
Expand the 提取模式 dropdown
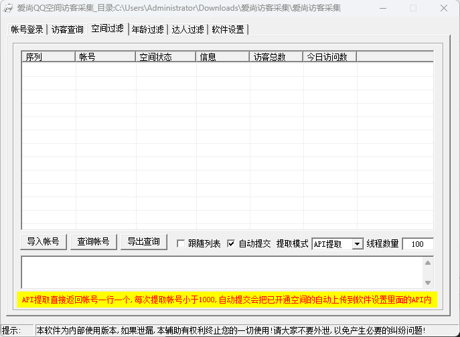(x=357, y=244)
